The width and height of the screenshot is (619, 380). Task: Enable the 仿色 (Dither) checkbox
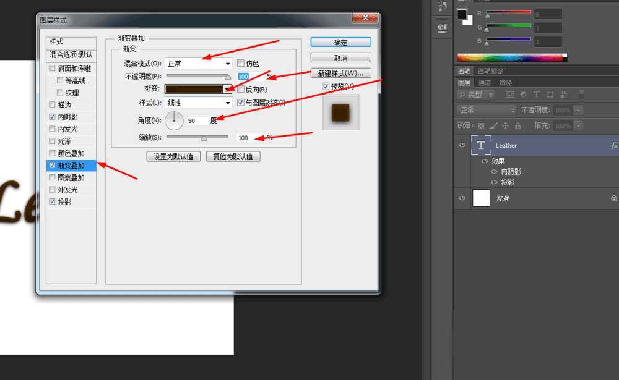(x=240, y=62)
